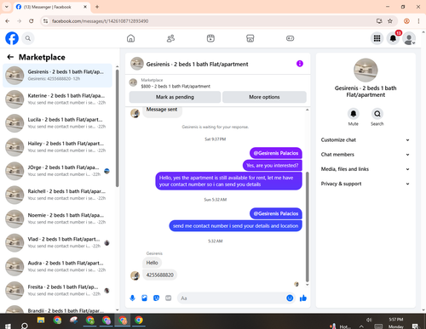Open the Gaming controller icon

[x=290, y=38]
